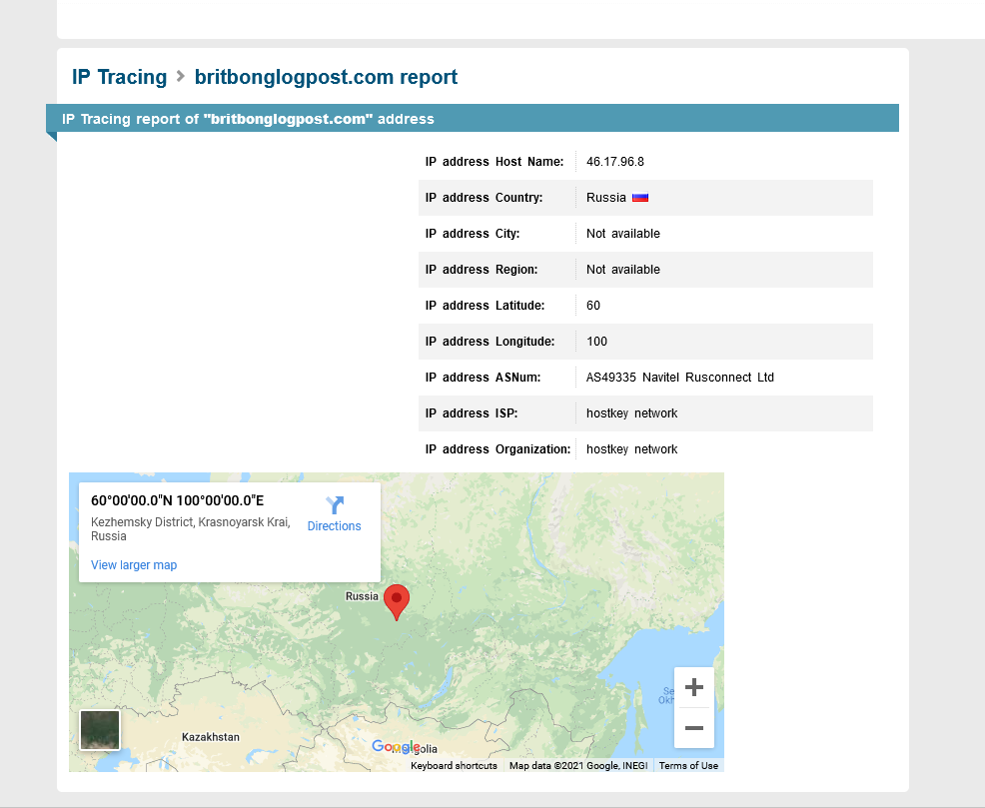The image size is (985, 808).
Task: Open the Directions link text
Action: click(335, 526)
